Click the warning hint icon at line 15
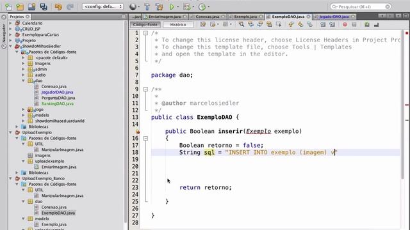Image resolution: width=410 pixels, height=230 pixels. [x=137, y=132]
